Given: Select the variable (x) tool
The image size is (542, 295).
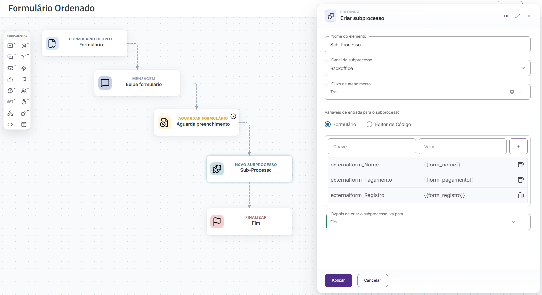Looking at the screenshot, I should click(24, 46).
